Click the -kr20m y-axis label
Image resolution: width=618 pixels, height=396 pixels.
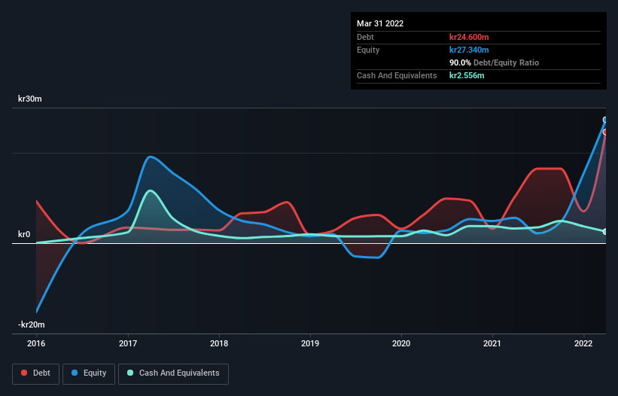click(31, 324)
